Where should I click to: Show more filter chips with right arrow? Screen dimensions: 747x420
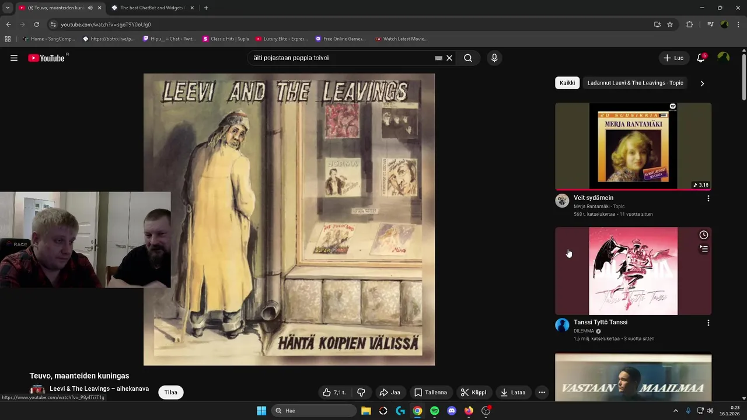[702, 83]
